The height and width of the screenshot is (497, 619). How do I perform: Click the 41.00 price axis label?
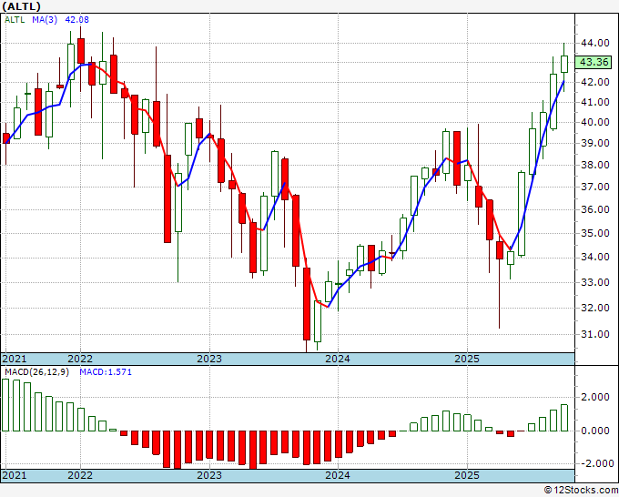point(594,102)
